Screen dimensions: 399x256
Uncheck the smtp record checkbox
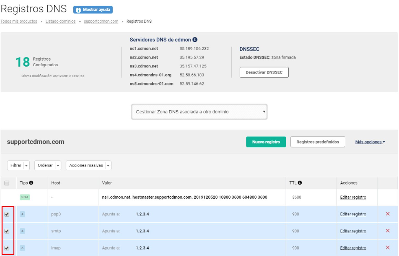click(7, 231)
